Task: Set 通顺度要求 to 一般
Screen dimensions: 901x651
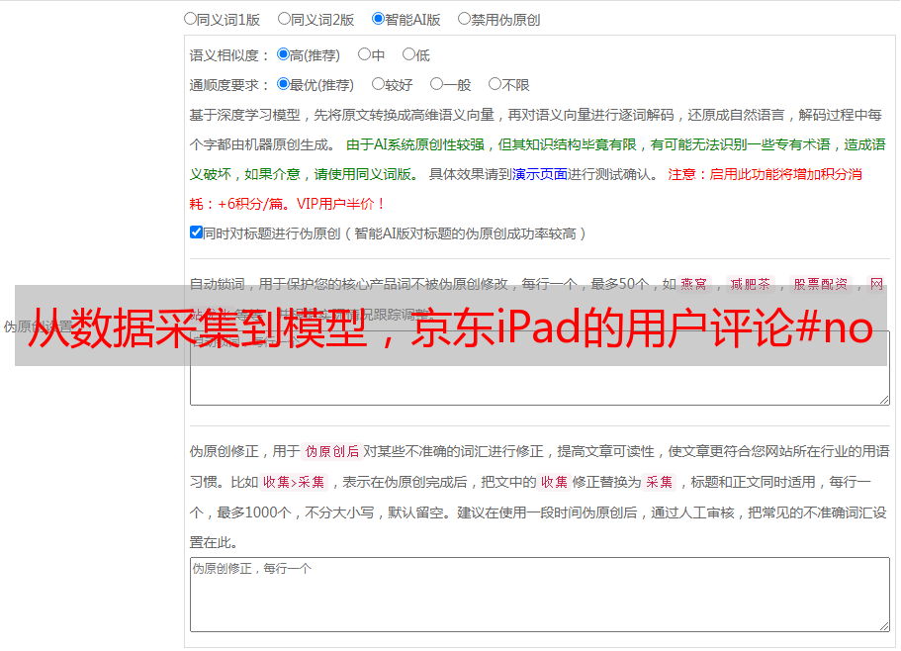Action: (x=437, y=84)
